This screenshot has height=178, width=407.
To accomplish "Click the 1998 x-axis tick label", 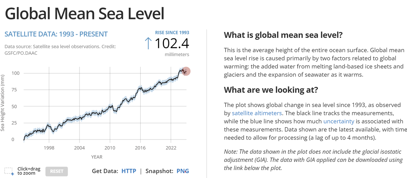I will (x=49, y=148).
